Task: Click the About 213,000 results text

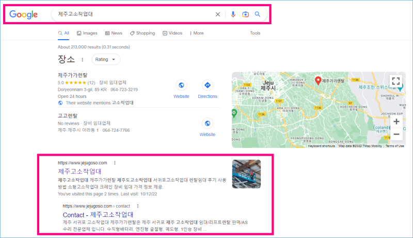Action: (94, 47)
